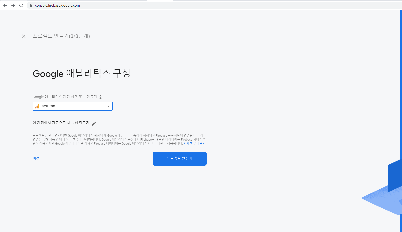Click the address bar URL console.firebase.google.com
The width and height of the screenshot is (402, 232).
[x=57, y=5]
